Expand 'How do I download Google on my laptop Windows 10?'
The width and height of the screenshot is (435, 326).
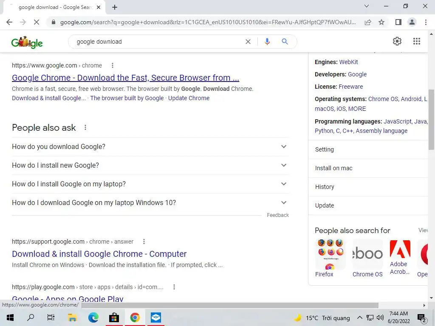pyautogui.click(x=150, y=202)
